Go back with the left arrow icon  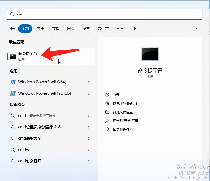coord(12,28)
